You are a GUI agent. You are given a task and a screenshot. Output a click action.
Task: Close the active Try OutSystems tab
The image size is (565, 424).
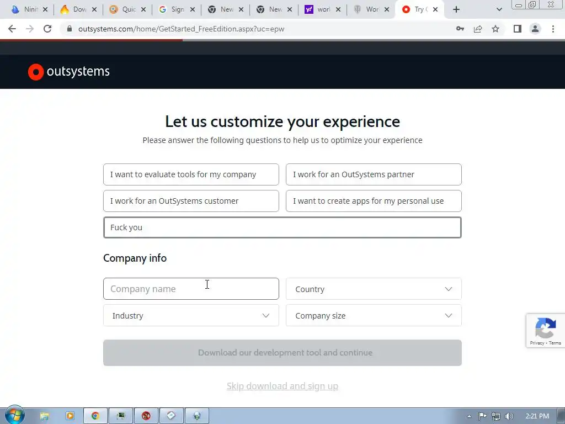point(435,10)
